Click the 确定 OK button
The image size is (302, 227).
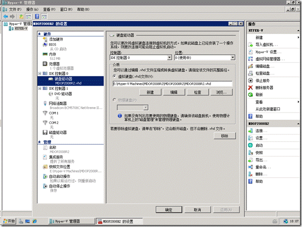point(168,209)
